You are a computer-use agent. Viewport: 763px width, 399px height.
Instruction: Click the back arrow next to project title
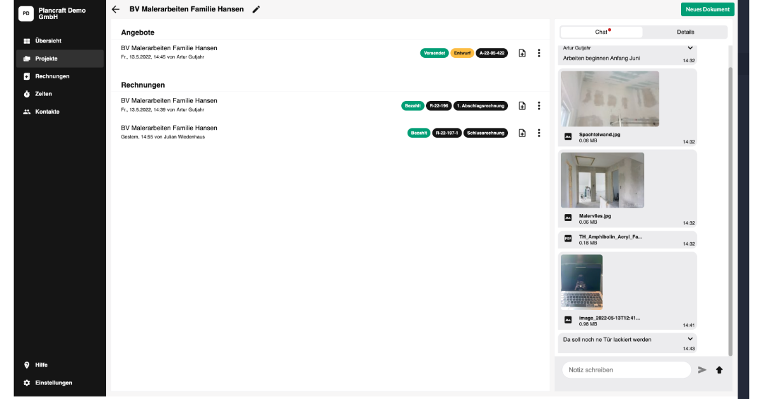[116, 10]
